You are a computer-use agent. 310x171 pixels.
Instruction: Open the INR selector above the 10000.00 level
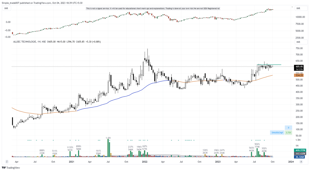point(301,8)
